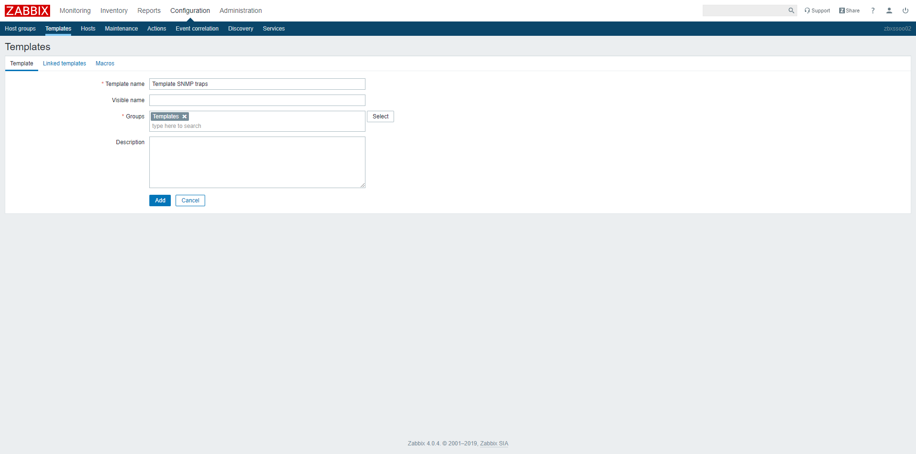Click the Groups search field
The image size is (916, 454).
coord(257,126)
